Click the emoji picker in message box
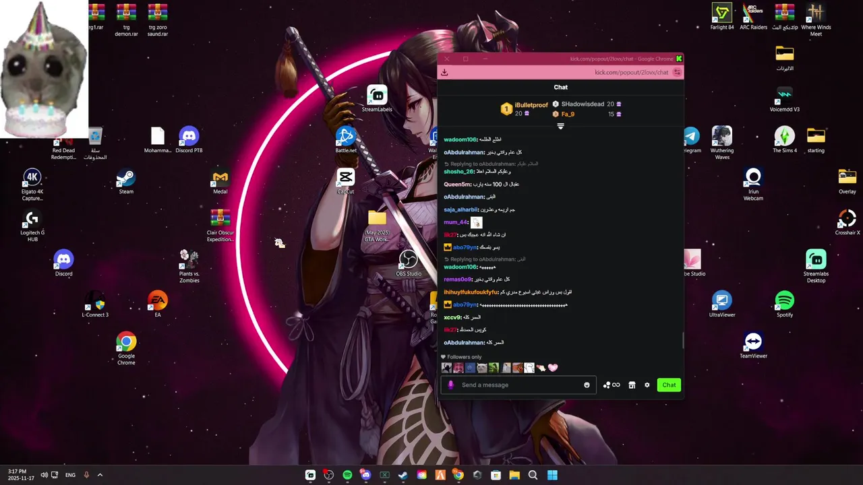The height and width of the screenshot is (485, 863). tap(587, 385)
